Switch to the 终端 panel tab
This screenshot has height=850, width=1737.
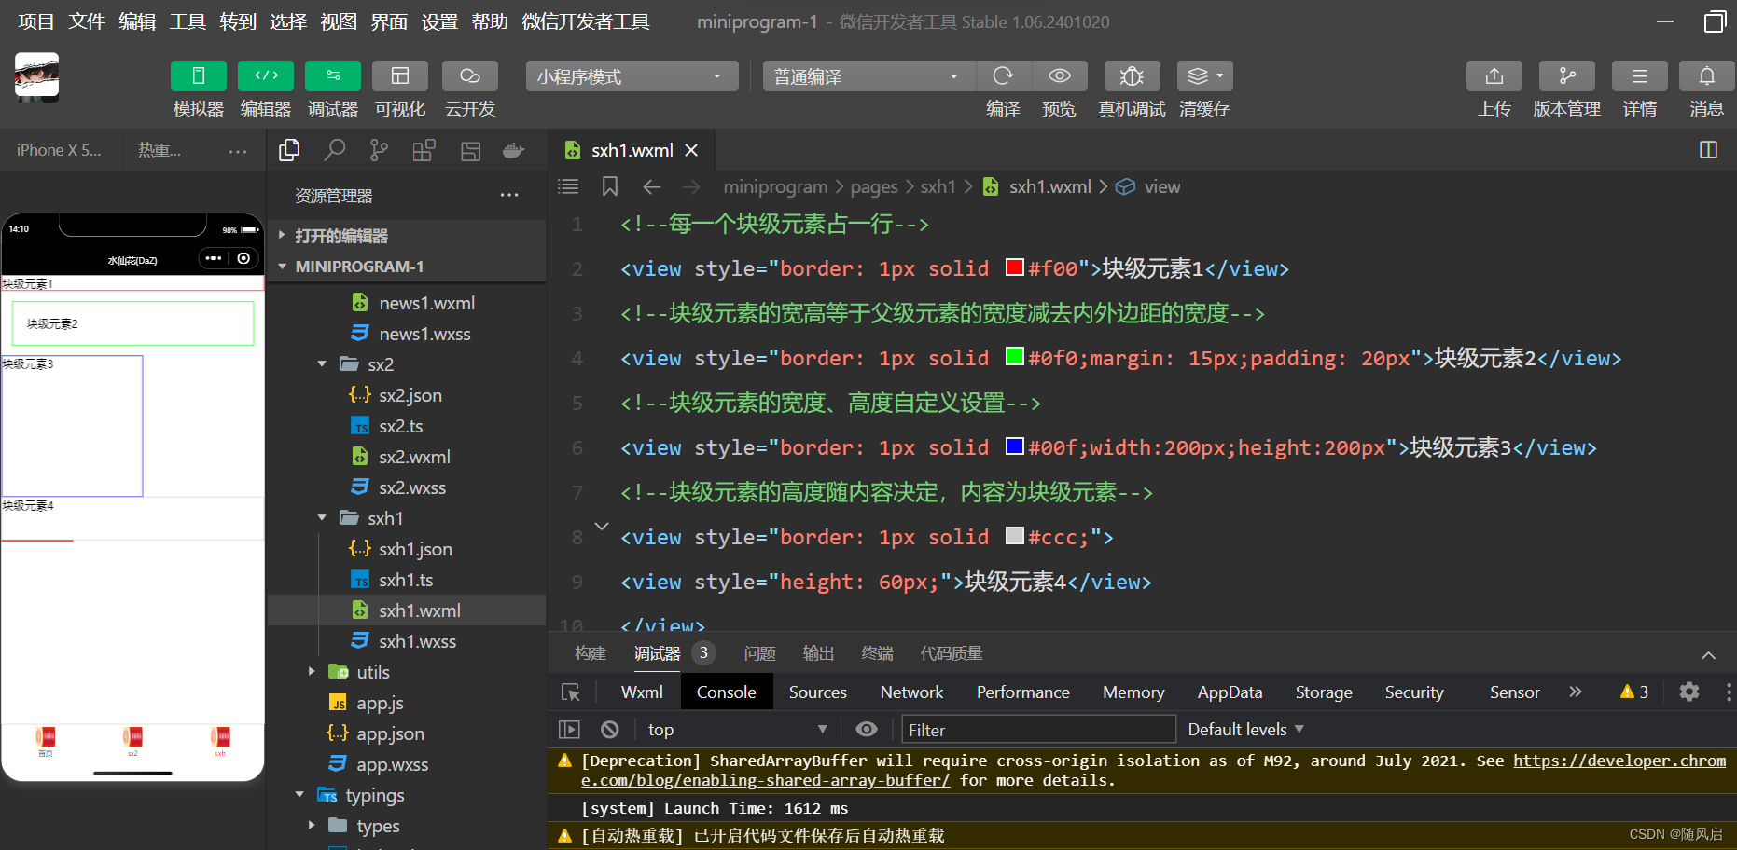(x=877, y=653)
